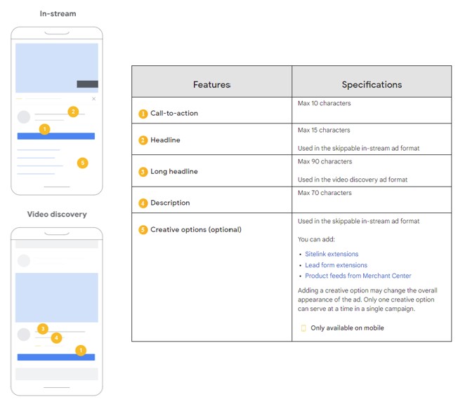Click the dark skip button on the In-stream video
Viewport: 458px width, 404px height.
87,84
